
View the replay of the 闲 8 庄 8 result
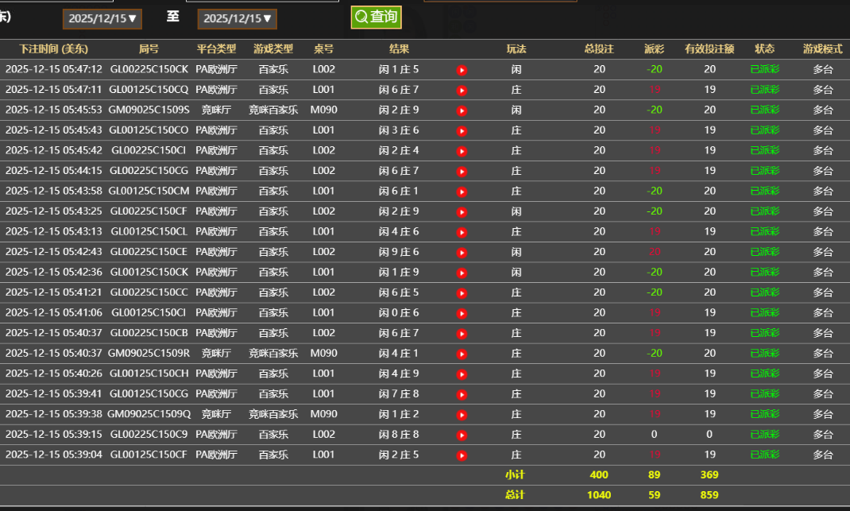tap(462, 434)
